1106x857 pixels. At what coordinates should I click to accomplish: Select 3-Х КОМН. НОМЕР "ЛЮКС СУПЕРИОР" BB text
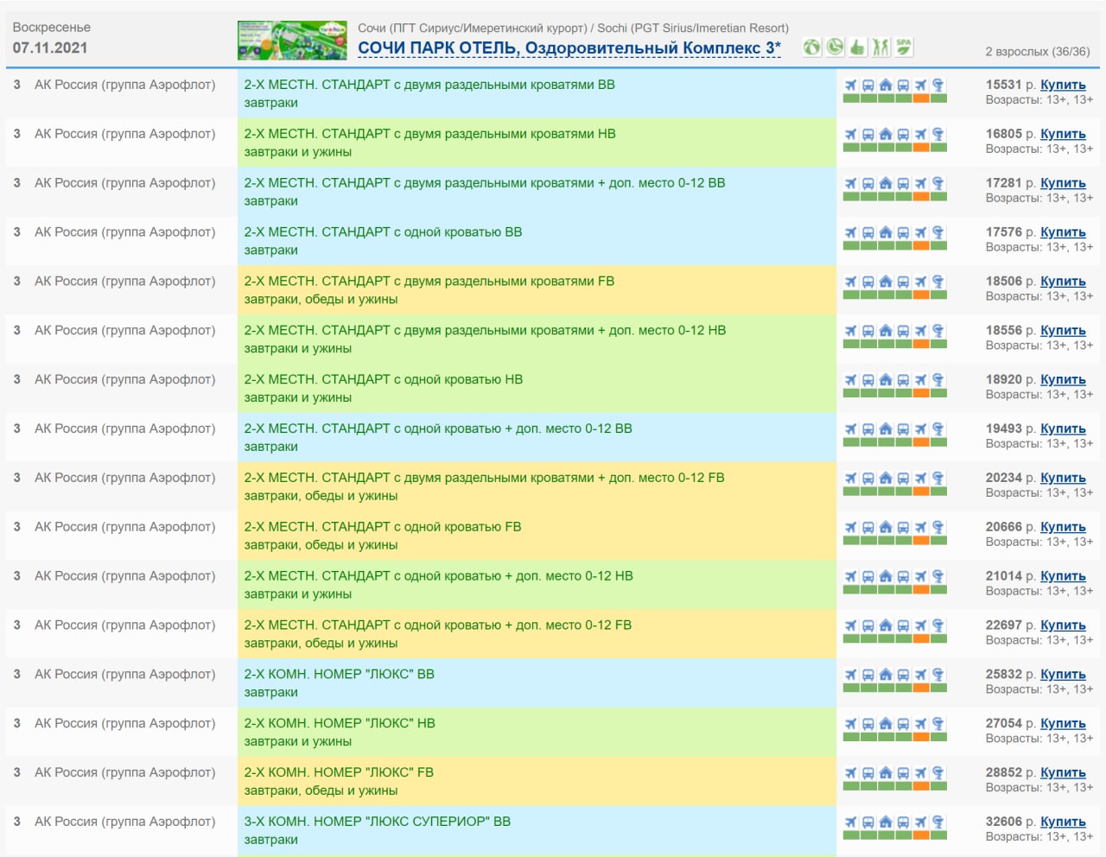coord(378,823)
